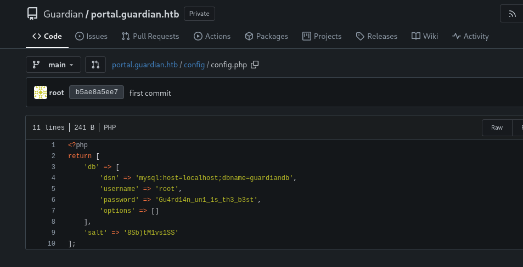Open Guardian owner link in header
Viewport: 523px width, 267px height.
(x=63, y=14)
